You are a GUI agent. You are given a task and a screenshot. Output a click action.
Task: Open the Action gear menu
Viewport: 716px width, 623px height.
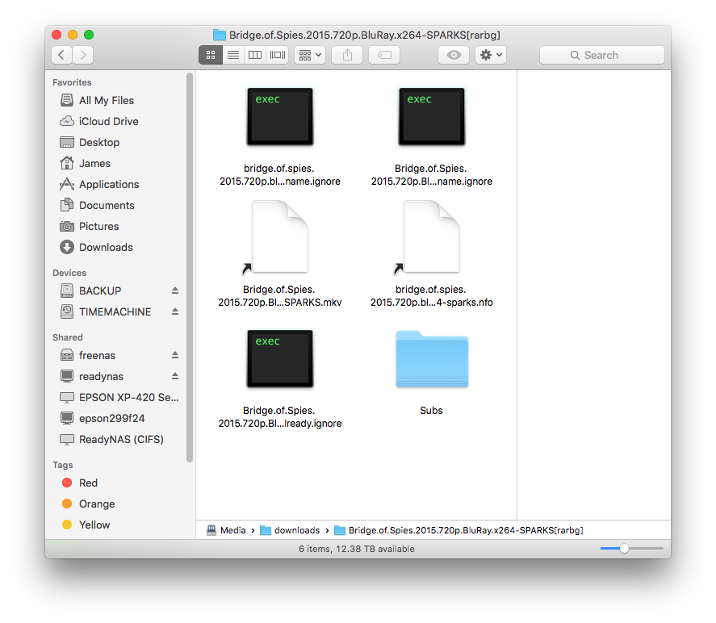(x=491, y=55)
